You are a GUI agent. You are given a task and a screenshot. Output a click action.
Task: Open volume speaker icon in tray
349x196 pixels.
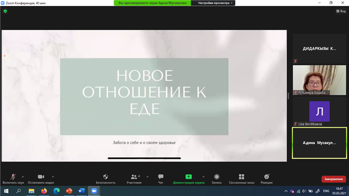[x=304, y=191]
